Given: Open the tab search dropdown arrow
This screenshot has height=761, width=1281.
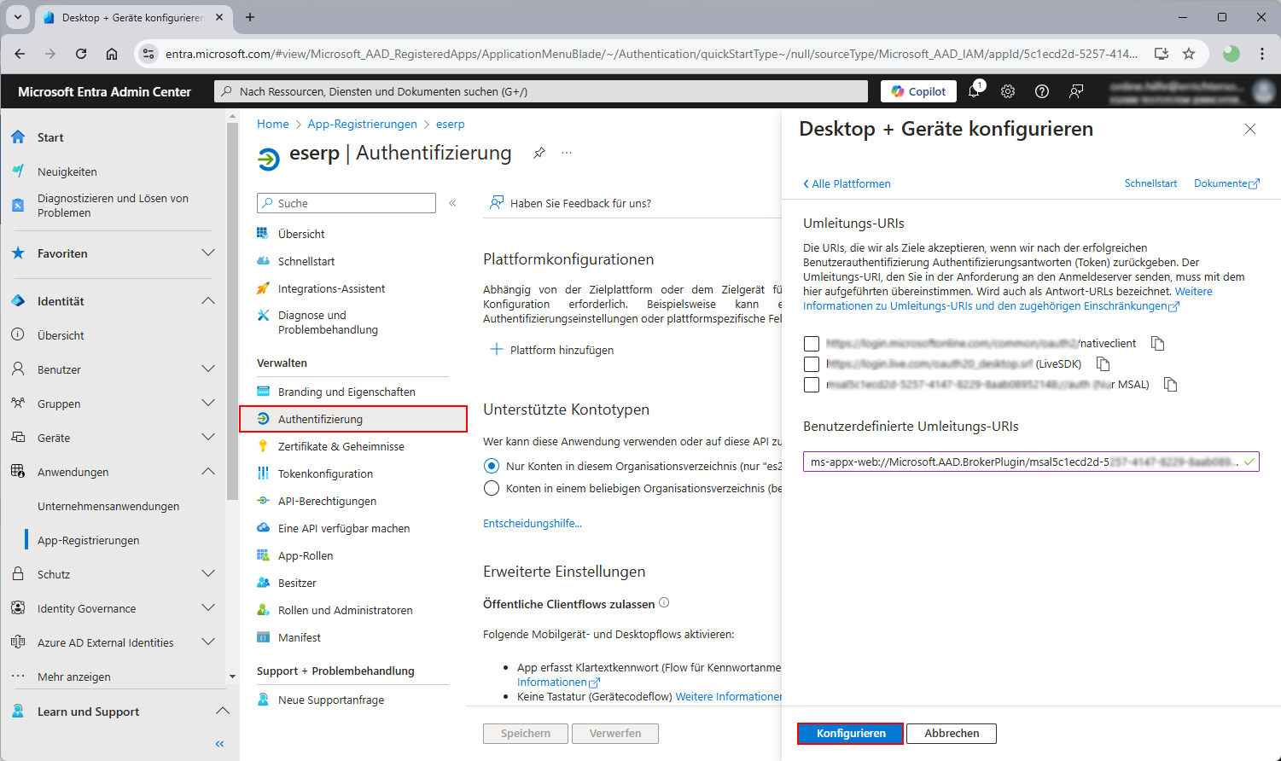Looking at the screenshot, I should pyautogui.click(x=18, y=17).
